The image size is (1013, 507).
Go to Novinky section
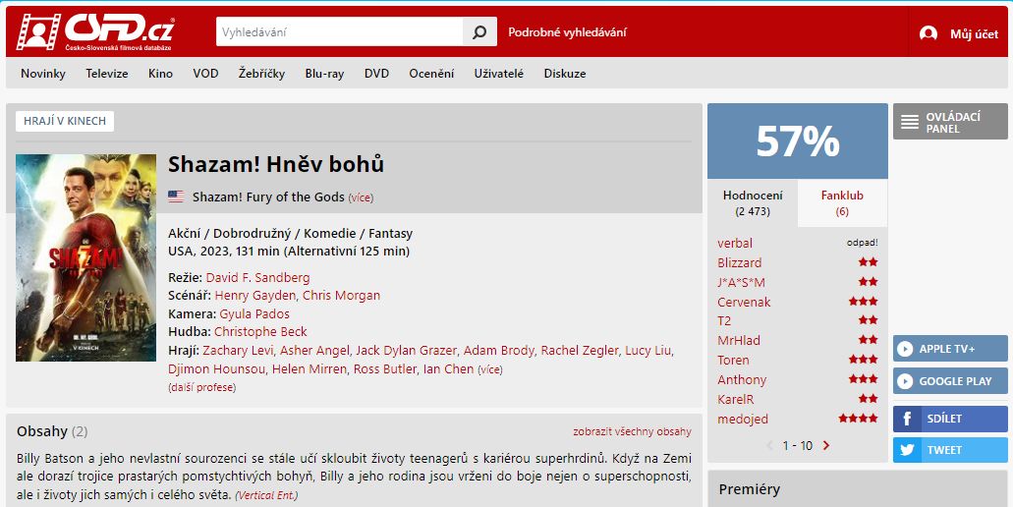coord(43,74)
